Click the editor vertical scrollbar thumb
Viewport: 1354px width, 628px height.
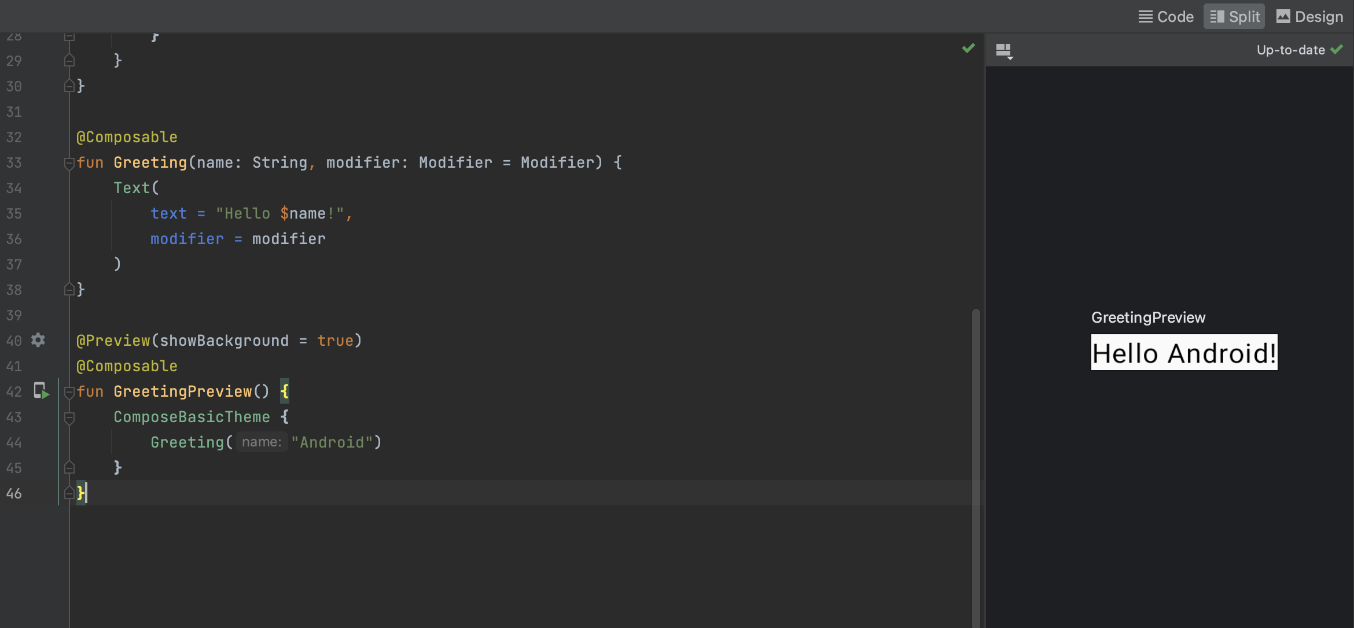(x=976, y=468)
